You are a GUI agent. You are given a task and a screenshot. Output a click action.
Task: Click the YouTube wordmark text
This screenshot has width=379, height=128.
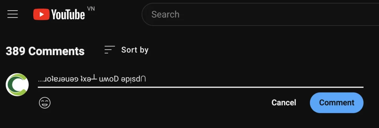point(68,14)
